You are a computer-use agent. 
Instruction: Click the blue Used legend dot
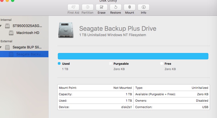tap(59, 64)
